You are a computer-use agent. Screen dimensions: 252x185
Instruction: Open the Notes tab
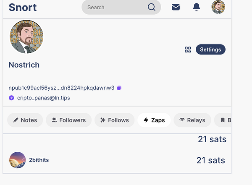pos(25,120)
